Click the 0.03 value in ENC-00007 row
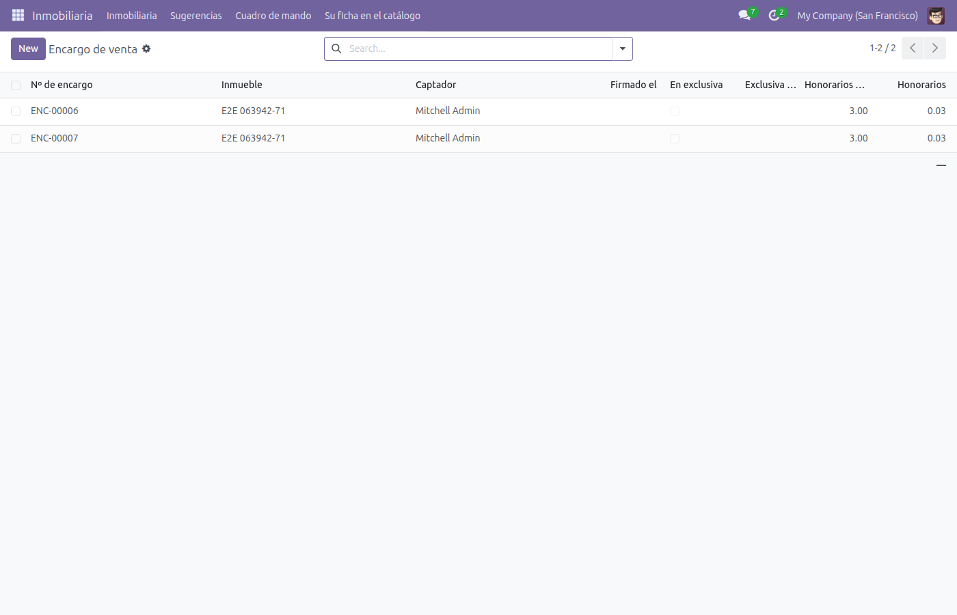Viewport: 957px width, 615px height. point(936,138)
